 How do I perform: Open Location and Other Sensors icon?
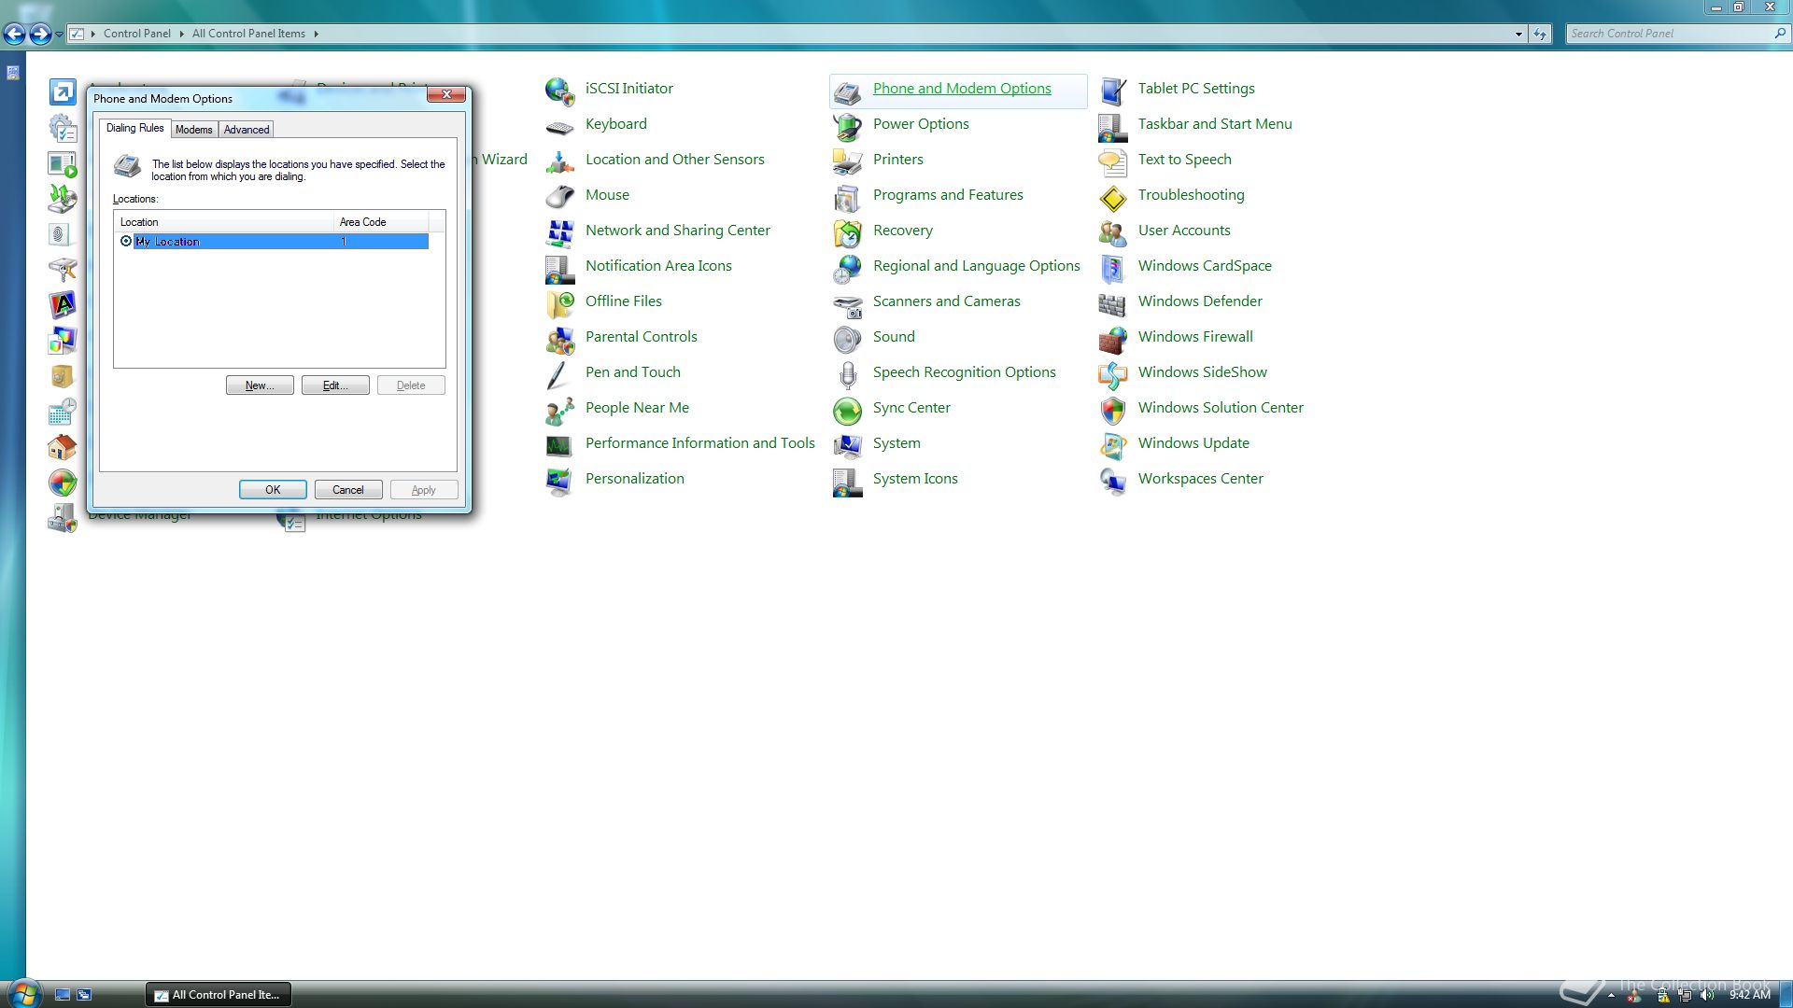(559, 161)
